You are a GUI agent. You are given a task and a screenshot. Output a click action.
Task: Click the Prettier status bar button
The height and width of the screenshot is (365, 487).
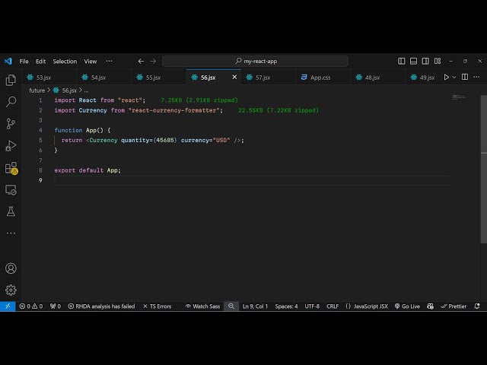[454, 306]
